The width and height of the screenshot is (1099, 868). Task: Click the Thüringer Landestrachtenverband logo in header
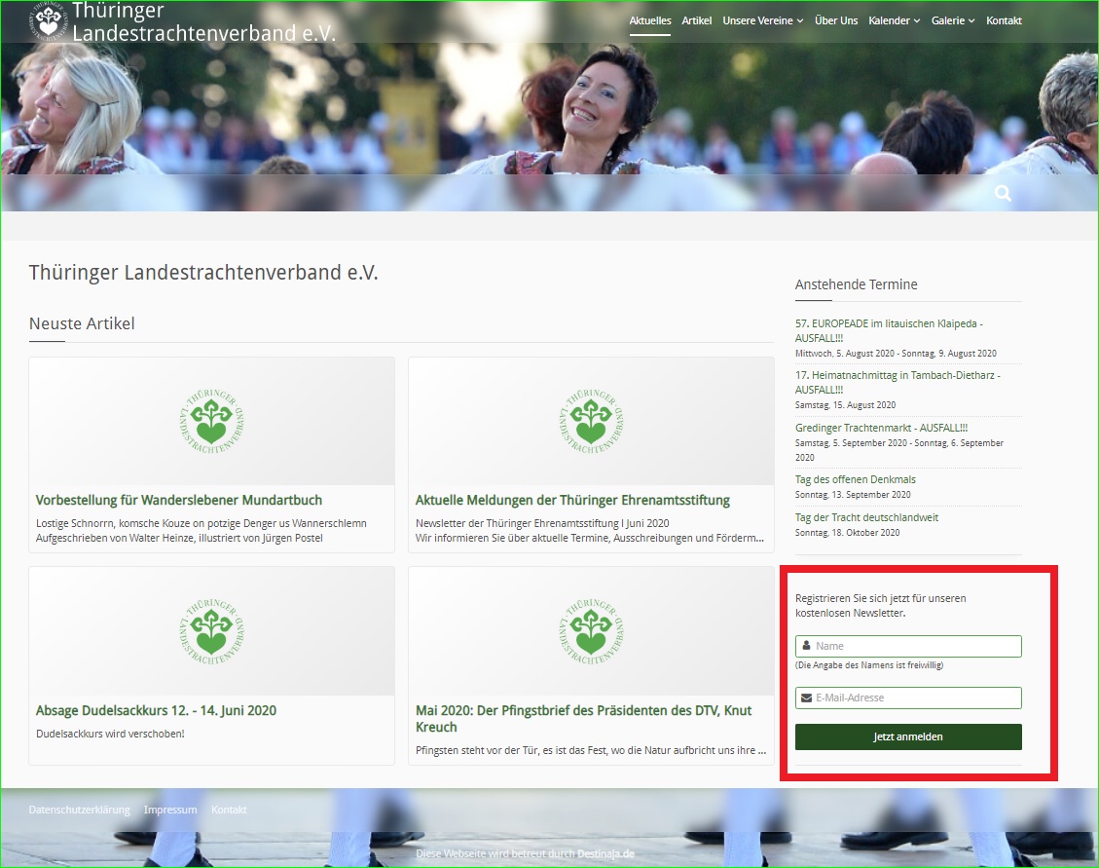click(x=47, y=21)
